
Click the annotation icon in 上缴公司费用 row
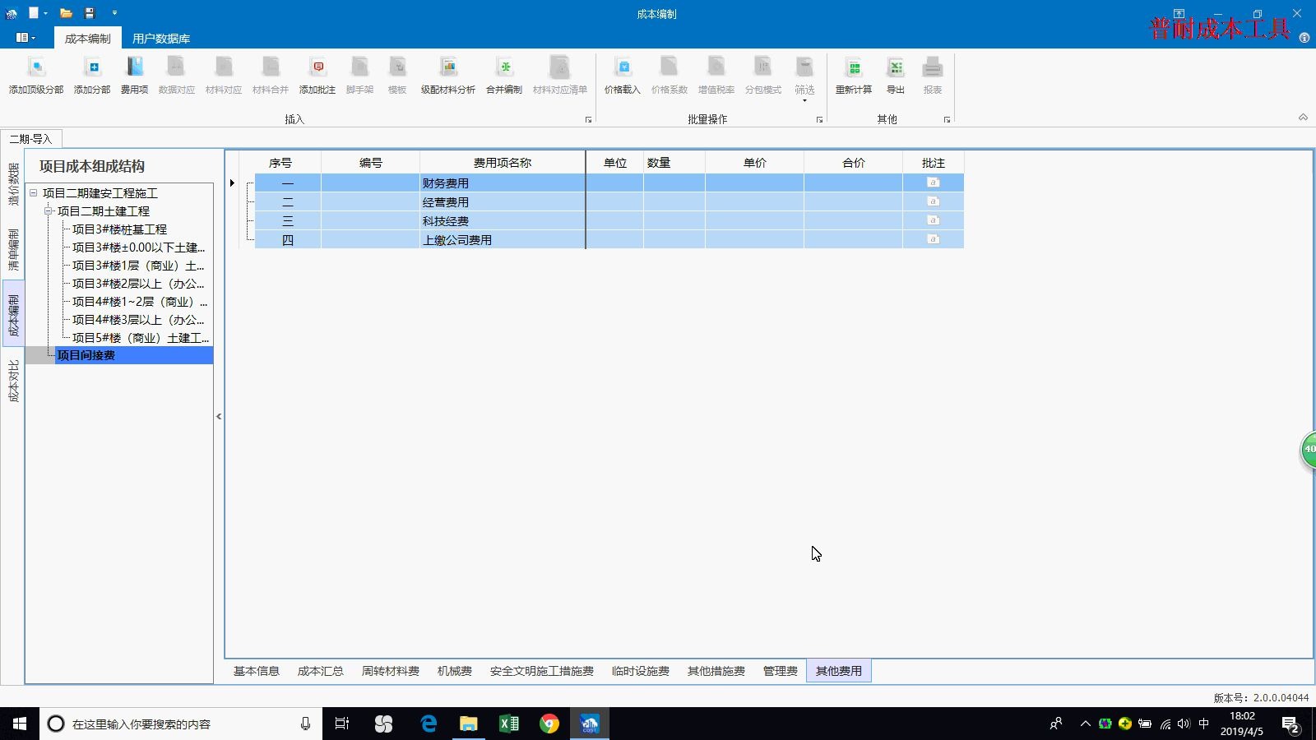tap(933, 239)
